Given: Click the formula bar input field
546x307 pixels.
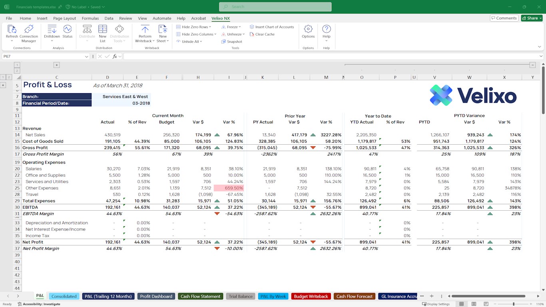Looking at the screenshot, I should pyautogui.click(x=320, y=57).
